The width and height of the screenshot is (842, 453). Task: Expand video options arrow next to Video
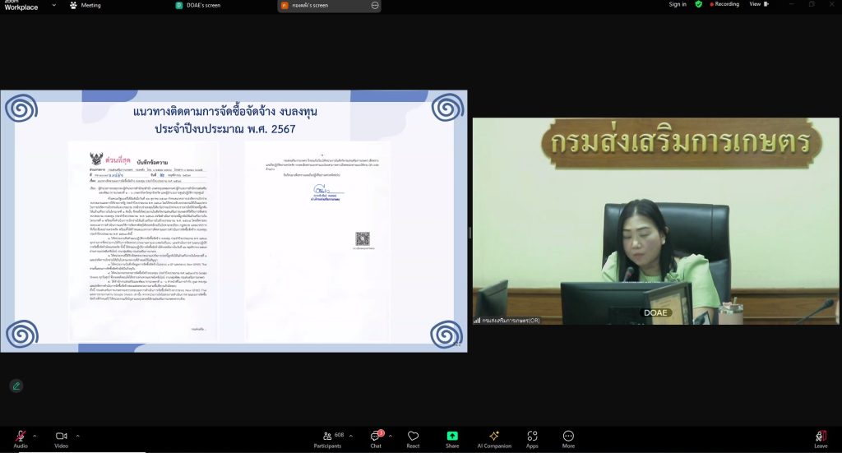coord(77,436)
